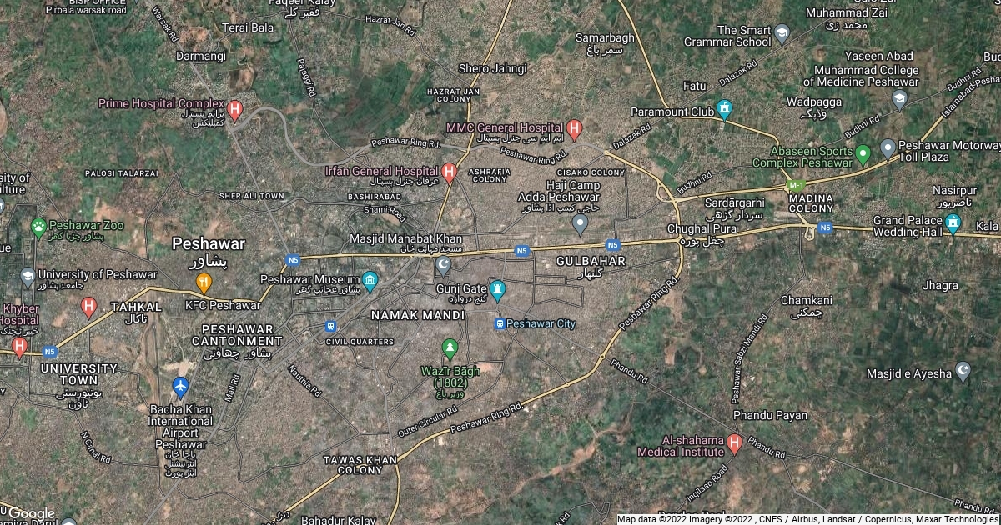Select the KFC Peshawar restaurant marker
1001x525 pixels.
pyautogui.click(x=203, y=283)
